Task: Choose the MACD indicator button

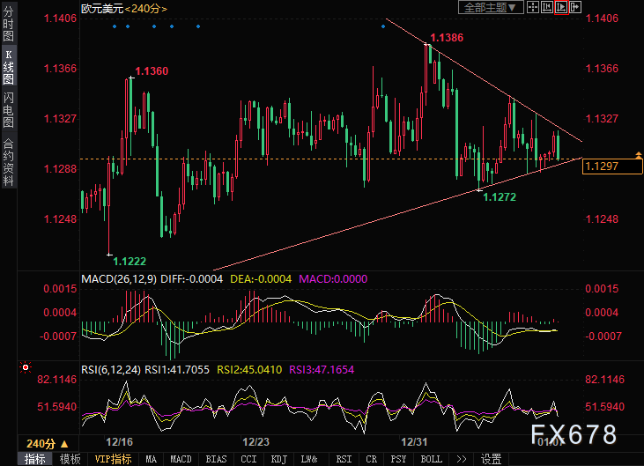Action: point(181,459)
